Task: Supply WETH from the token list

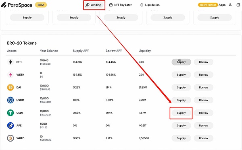Action: coord(181,75)
